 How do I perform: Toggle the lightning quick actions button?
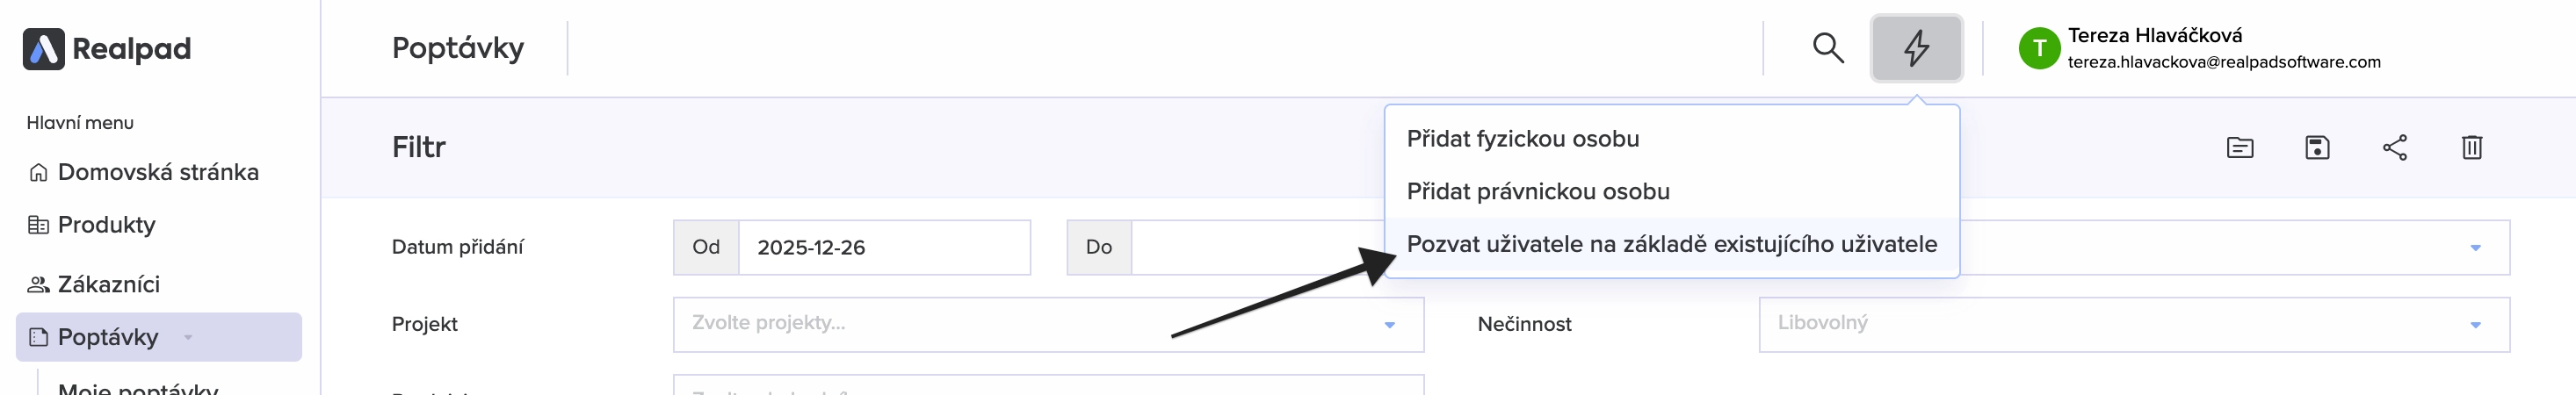1916,48
